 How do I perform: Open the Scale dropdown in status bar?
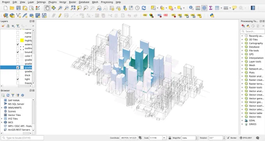click(164, 138)
